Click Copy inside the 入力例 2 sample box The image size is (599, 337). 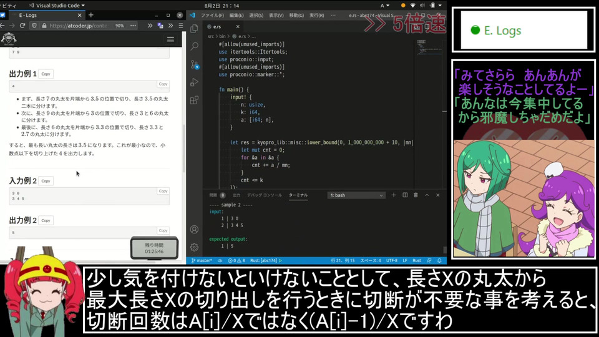pos(163,191)
